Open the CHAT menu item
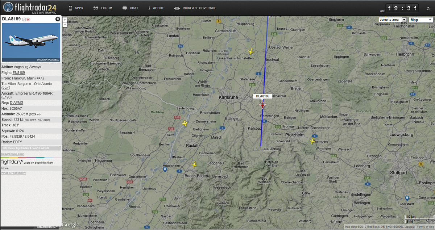This screenshot has width=435, height=230. point(130,8)
